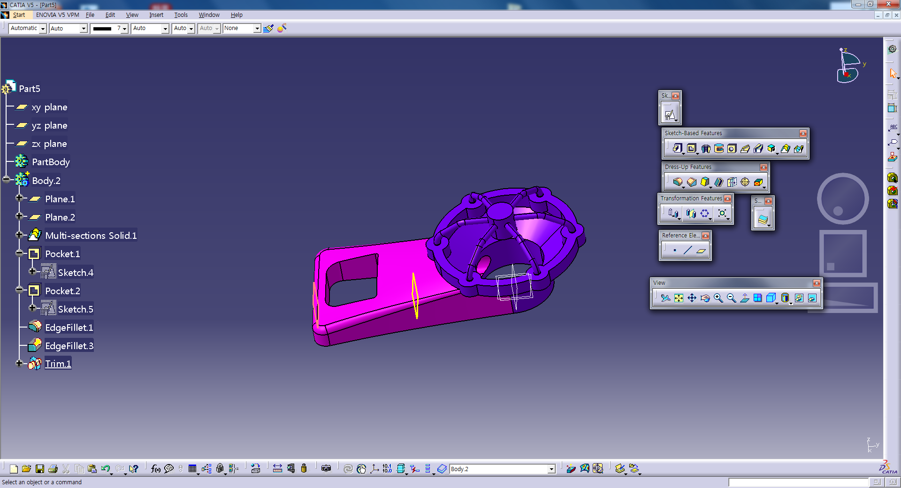
Task: Click the Capture camera icon
Action: pos(326,469)
